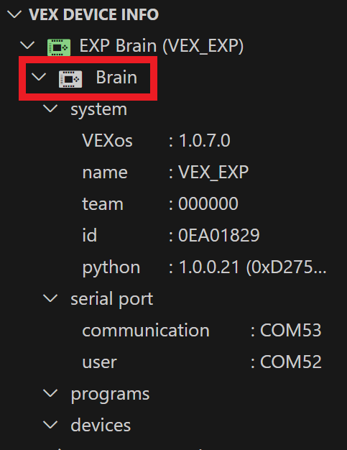The width and height of the screenshot is (347, 450).
Task: Click the VEX DEVICE INFO header title
Action: point(94,14)
